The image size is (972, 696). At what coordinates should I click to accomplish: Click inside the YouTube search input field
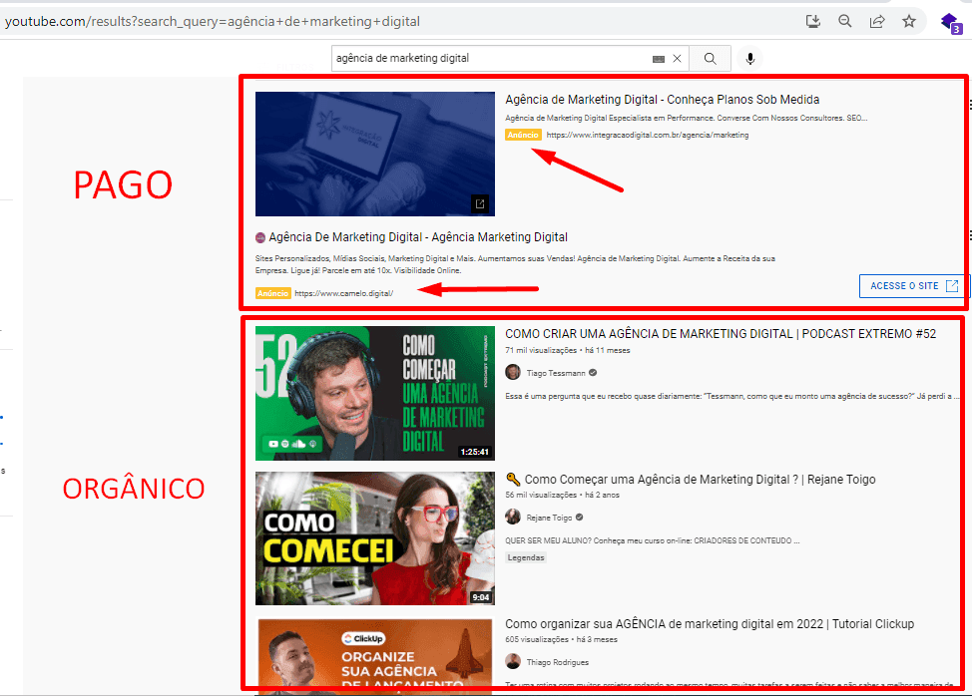[x=489, y=59]
